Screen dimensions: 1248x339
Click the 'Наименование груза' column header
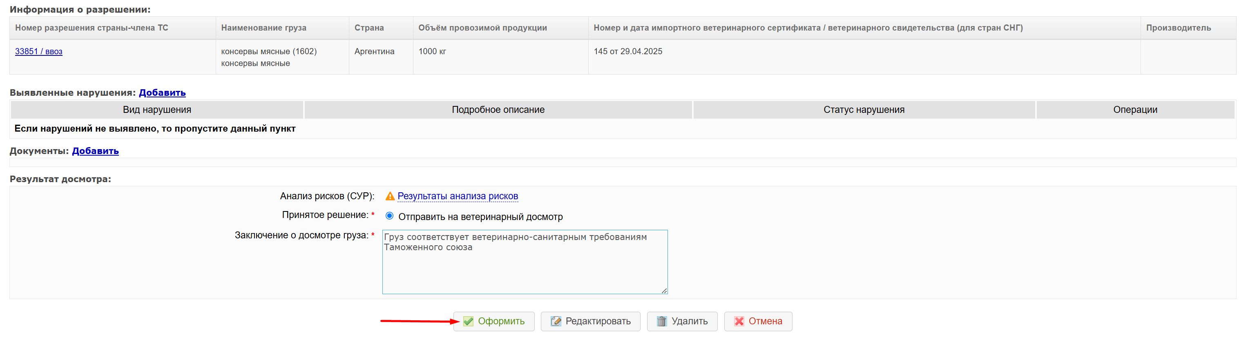pyautogui.click(x=263, y=28)
